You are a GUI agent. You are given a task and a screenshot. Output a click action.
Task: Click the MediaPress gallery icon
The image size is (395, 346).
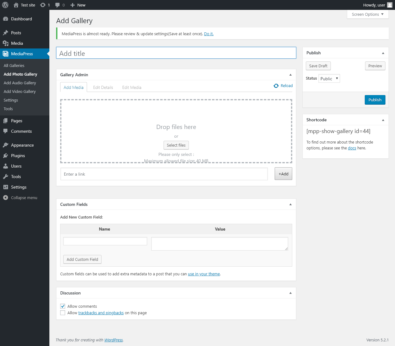click(6, 54)
